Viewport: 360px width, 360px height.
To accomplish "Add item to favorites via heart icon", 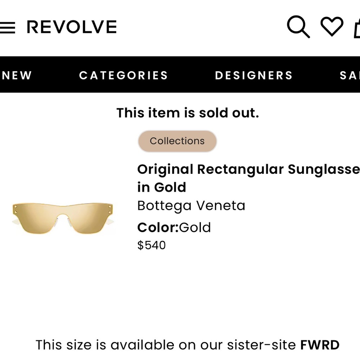I will (332, 27).
